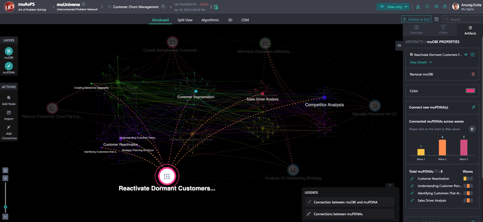The image size is (483, 222).
Task: Toggle wave boxes for Identifying Customers That Ar
Action: [468, 193]
